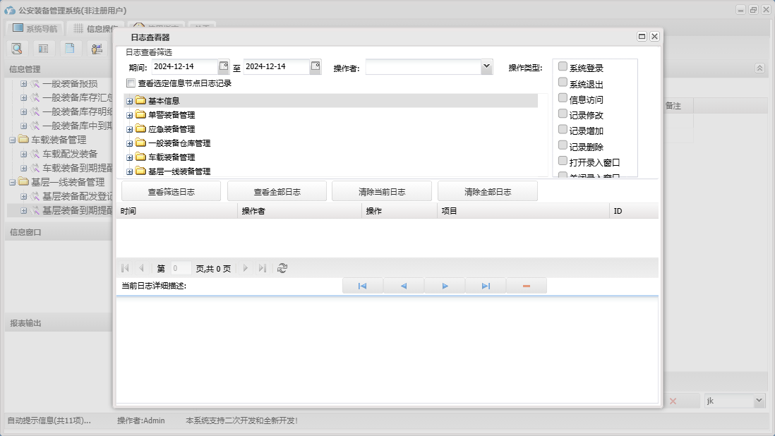Click the red minus delete log button
The width and height of the screenshot is (775, 436).
pos(527,286)
